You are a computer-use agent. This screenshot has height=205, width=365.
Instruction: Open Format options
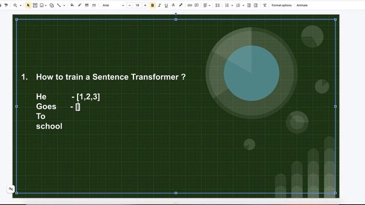tap(281, 5)
